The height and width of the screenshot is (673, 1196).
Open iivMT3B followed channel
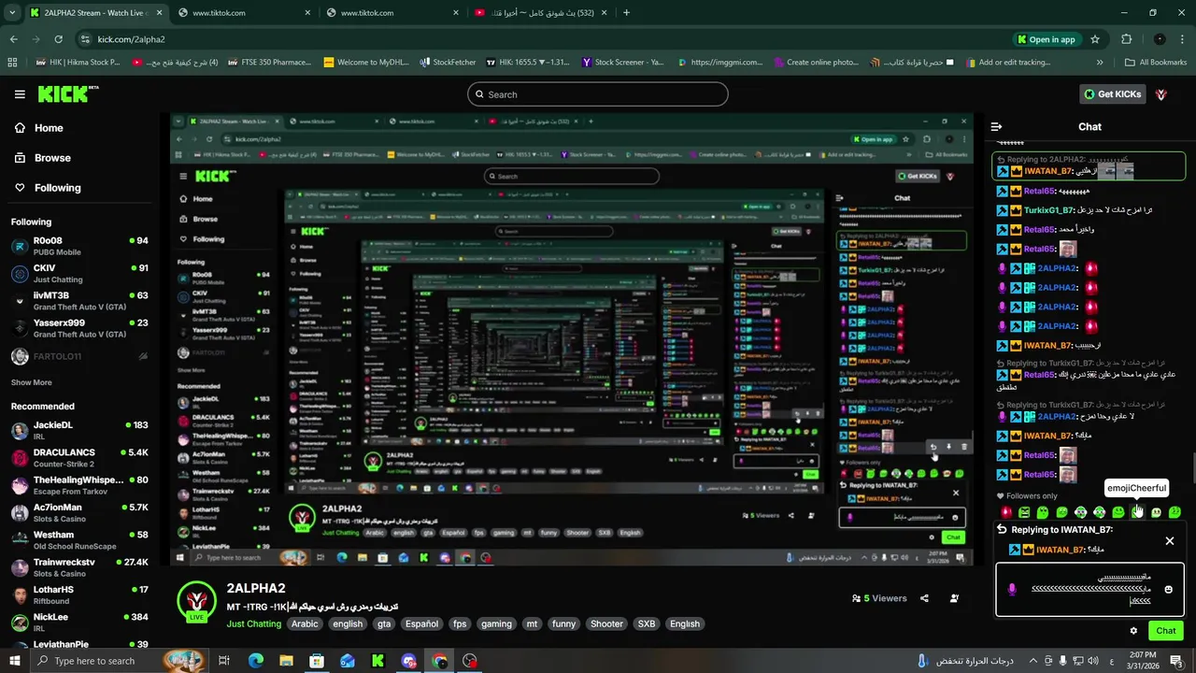tap(79, 301)
